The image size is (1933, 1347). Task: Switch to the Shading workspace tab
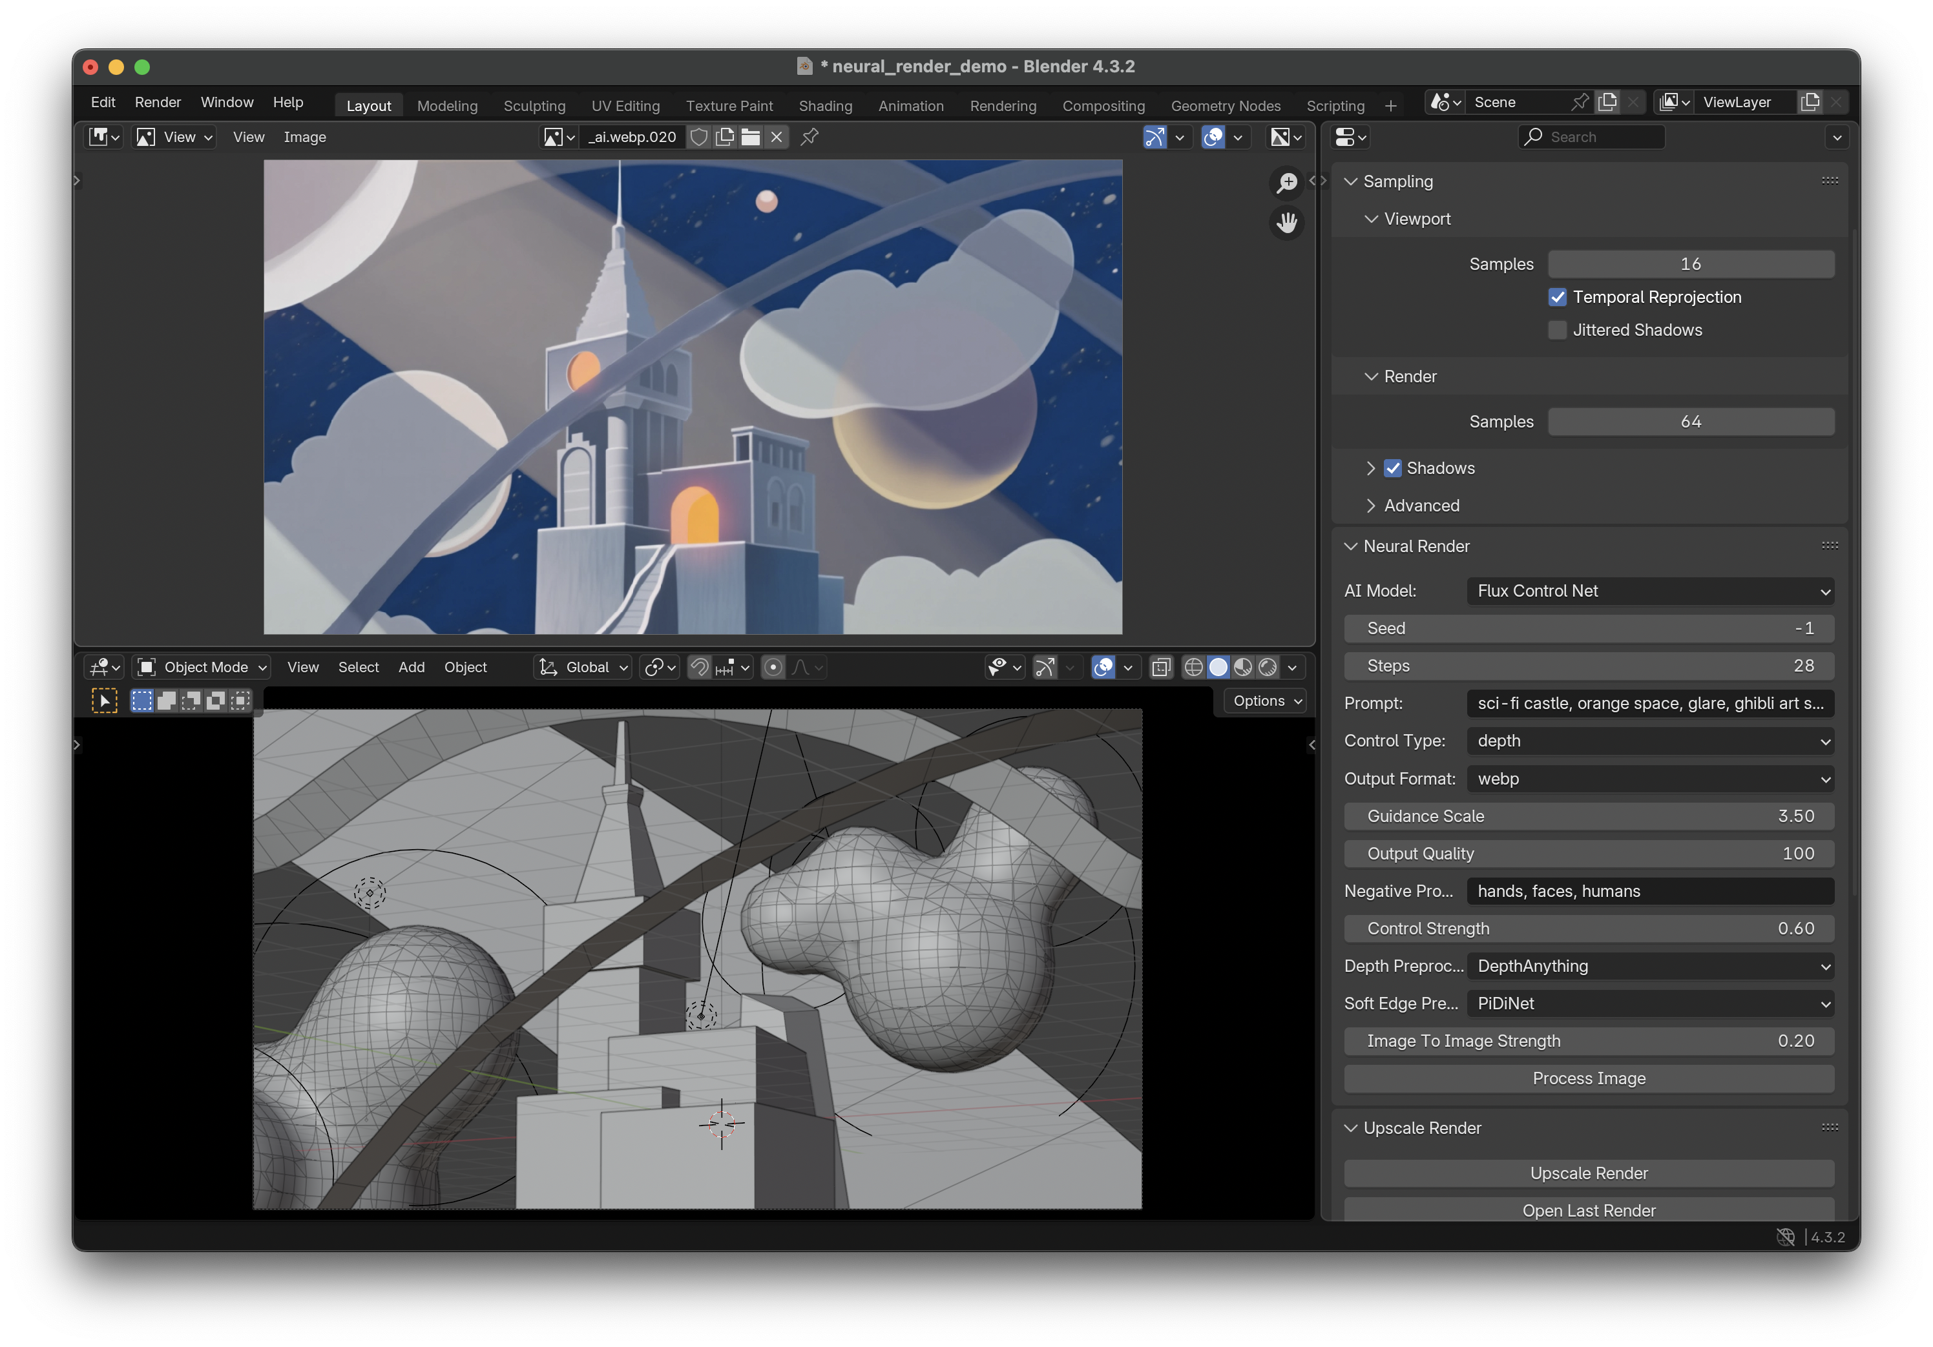tap(824, 106)
